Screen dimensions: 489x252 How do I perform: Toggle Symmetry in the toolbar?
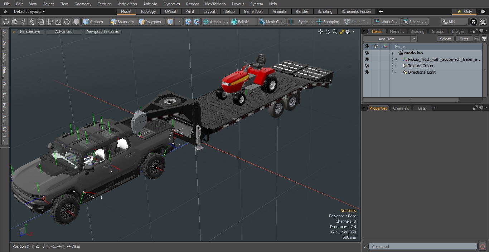point(302,22)
